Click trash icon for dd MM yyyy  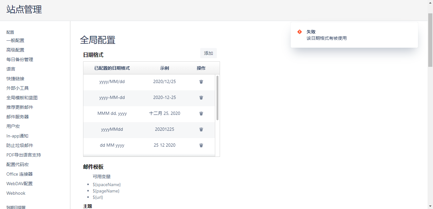(x=201, y=145)
